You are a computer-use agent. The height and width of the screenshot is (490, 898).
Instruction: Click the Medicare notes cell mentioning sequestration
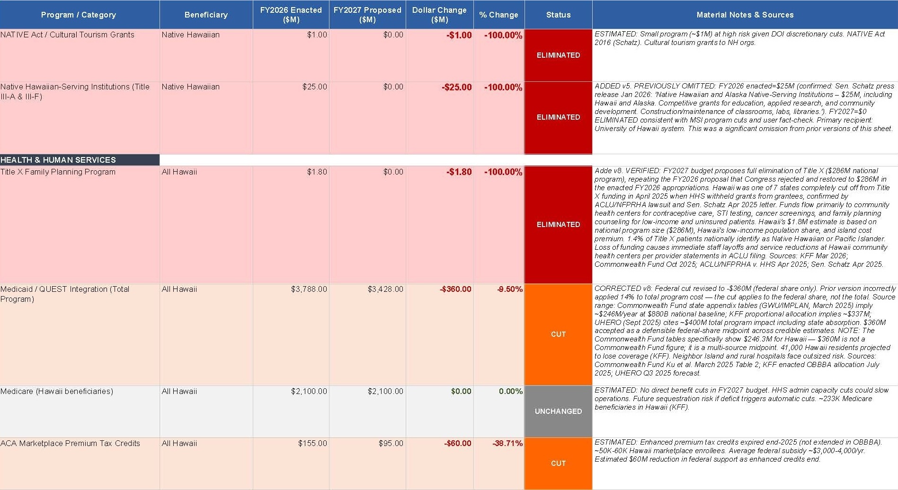coord(745,411)
